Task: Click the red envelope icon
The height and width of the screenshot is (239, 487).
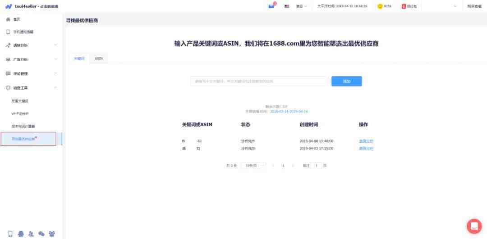Action: click(x=404, y=6)
